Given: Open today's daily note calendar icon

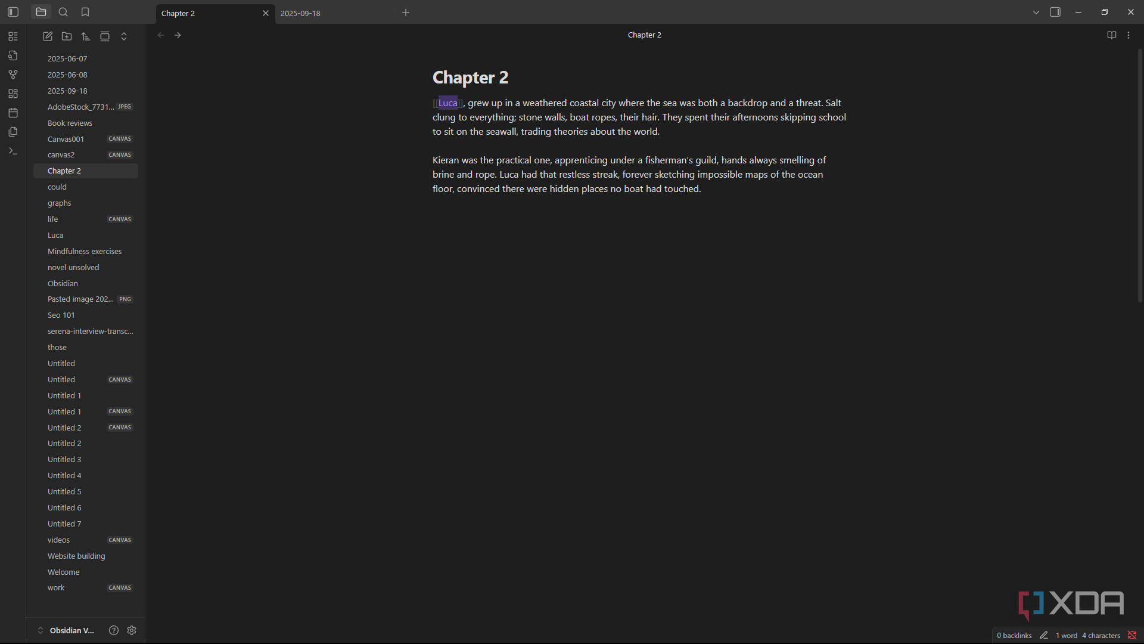Looking at the screenshot, I should [x=13, y=113].
